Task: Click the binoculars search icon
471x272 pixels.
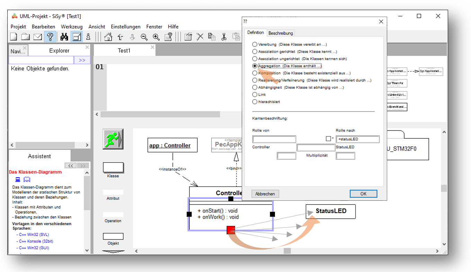Action: [x=64, y=37]
